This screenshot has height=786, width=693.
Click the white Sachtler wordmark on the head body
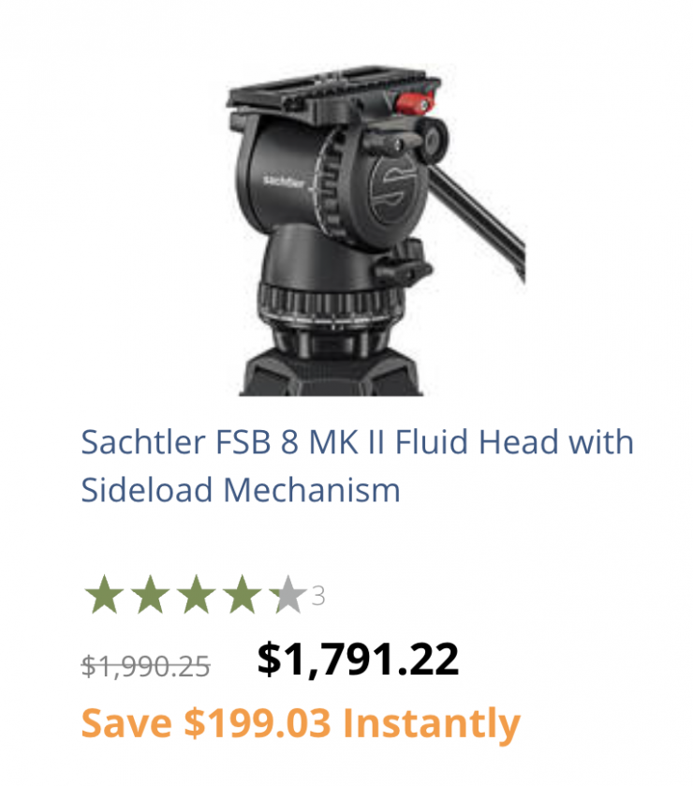pos(284,181)
